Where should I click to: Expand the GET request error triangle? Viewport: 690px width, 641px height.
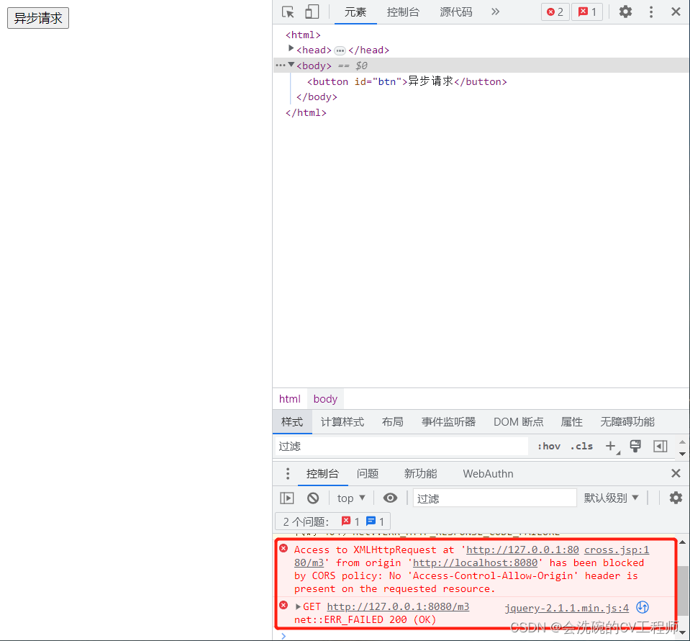(298, 606)
